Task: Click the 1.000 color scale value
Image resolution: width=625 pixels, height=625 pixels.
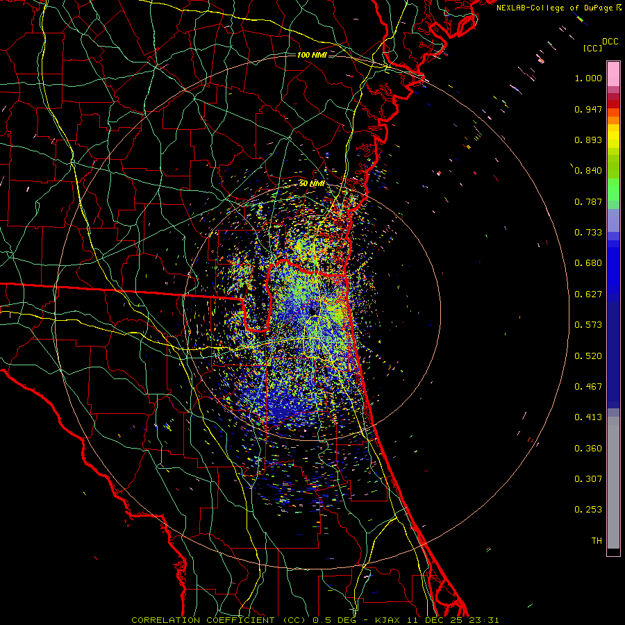Action: [x=588, y=78]
